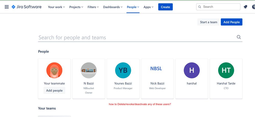Image resolution: width=255 pixels, height=117 pixels.
Task: Select N Bazzi name text
Action: [x=89, y=83]
